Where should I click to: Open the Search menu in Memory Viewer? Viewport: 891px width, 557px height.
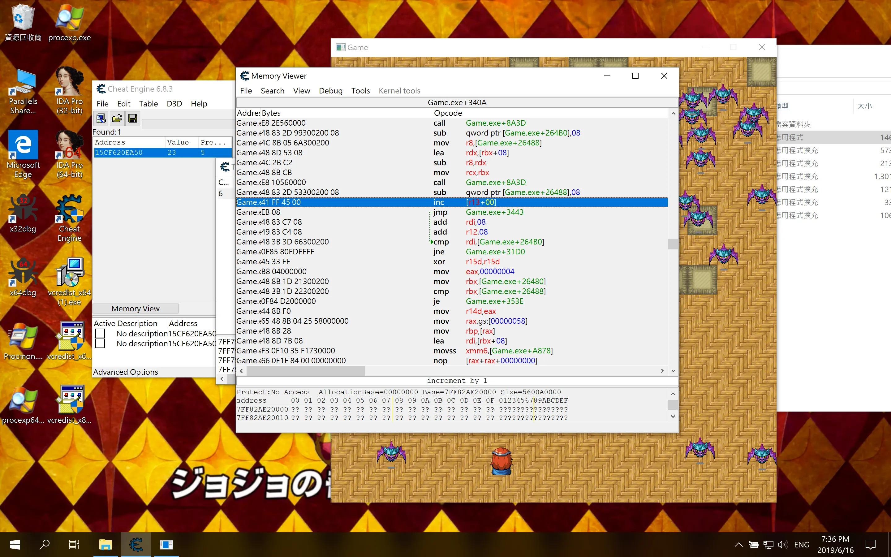[x=273, y=91]
